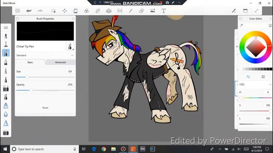Image resolution: width=273 pixels, height=153 pixels.
Task: Enable the ruler guide tool
Action: click(x=98, y=11)
